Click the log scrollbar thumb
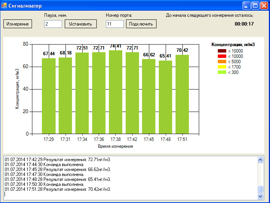270x203 pixels. 260,189
